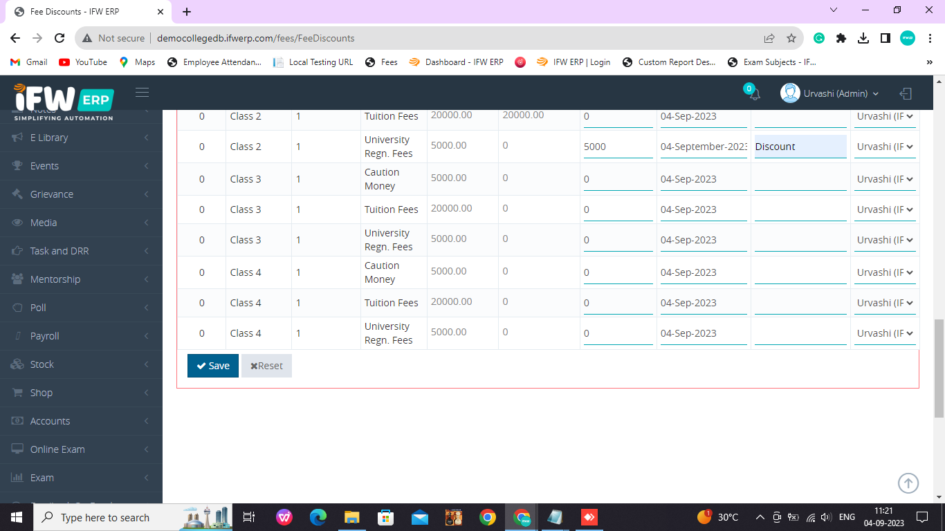The width and height of the screenshot is (945, 531).
Task: Click the page vertical scrollbar thumb
Action: click(x=939, y=369)
